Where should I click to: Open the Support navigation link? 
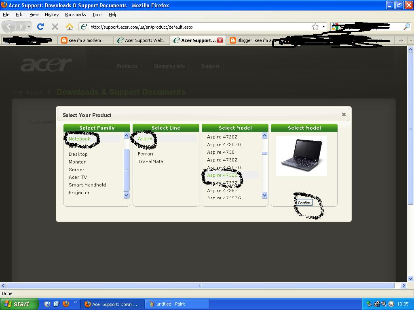210,66
